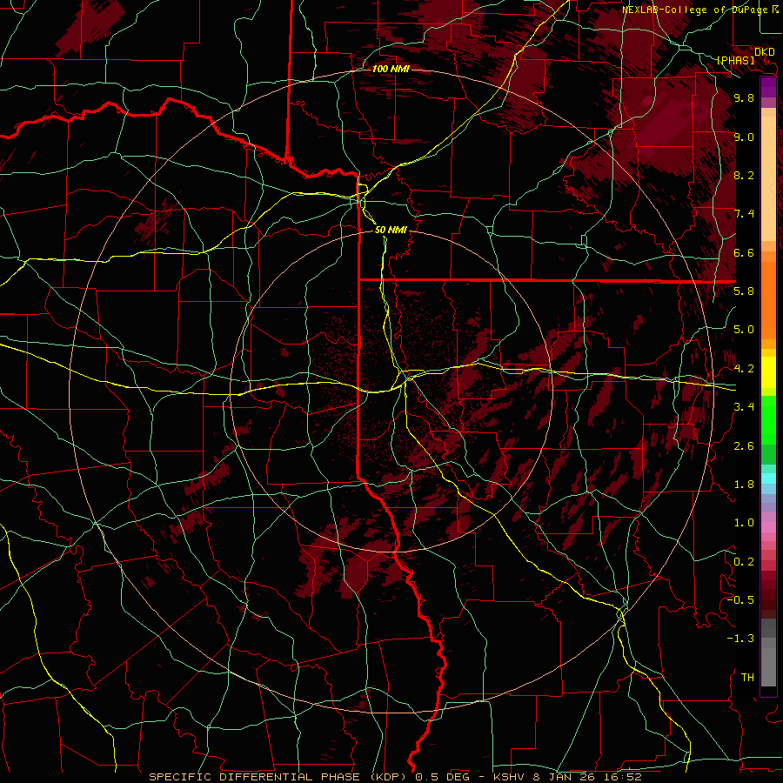Click the 5.8 legend value
This screenshot has height=783, width=783.
point(744,291)
